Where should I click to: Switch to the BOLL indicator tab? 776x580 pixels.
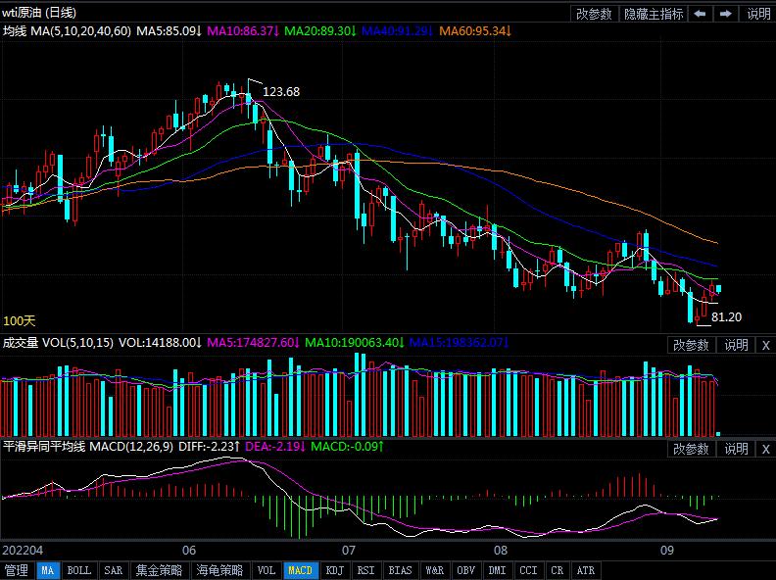pyautogui.click(x=79, y=570)
